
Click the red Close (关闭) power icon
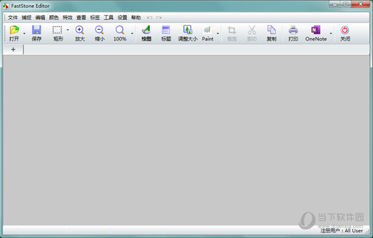click(344, 30)
